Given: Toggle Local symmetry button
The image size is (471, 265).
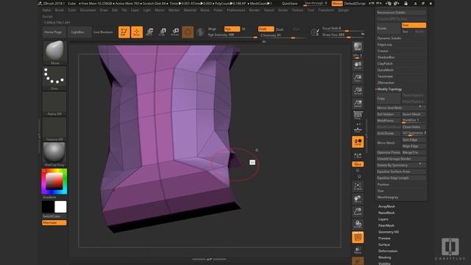Looking at the screenshot, I should (358, 142).
